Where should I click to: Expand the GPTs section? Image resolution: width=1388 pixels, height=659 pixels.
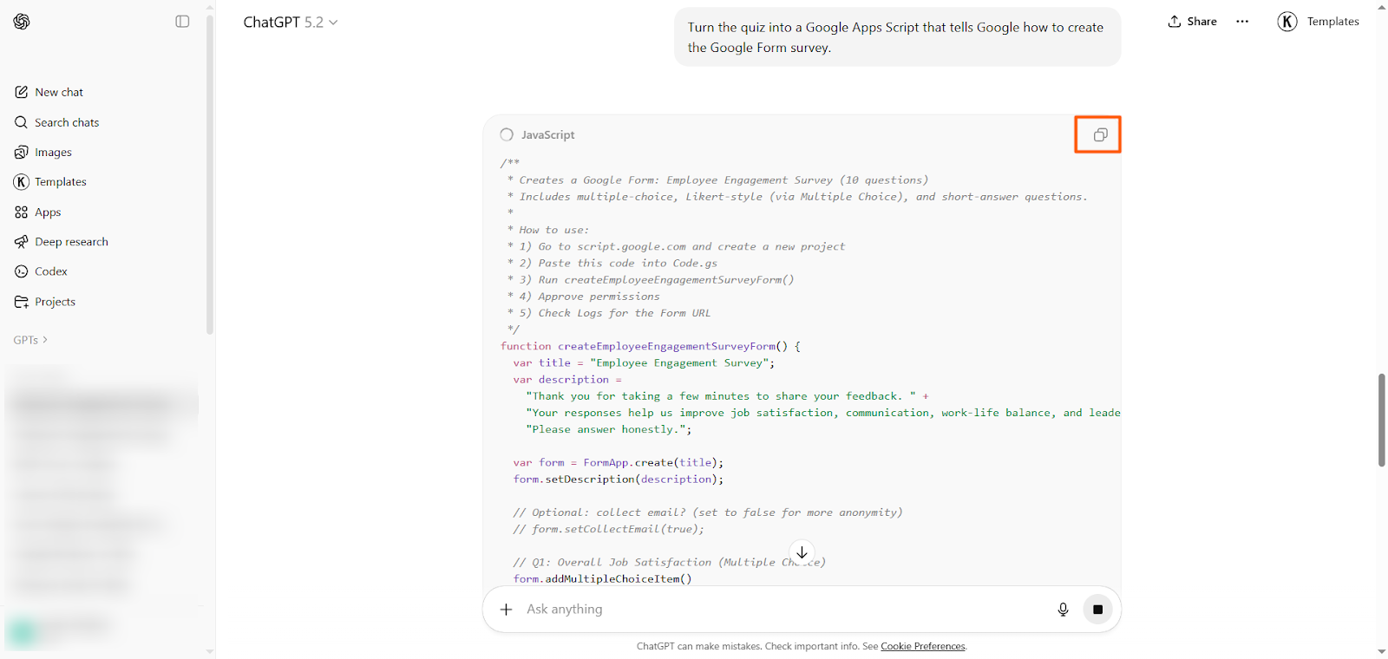30,340
